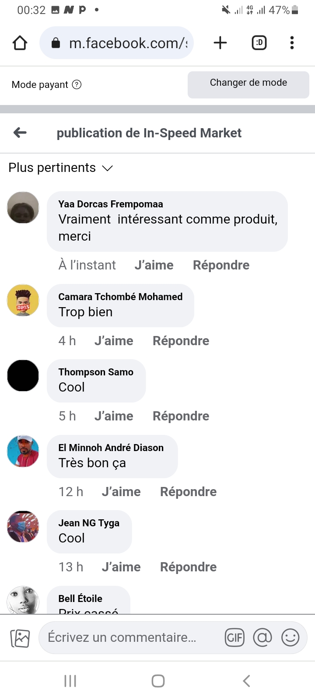Open Jean NG Tyga's profile picture
Screen dimensions: 315x700
pyautogui.click(x=23, y=527)
